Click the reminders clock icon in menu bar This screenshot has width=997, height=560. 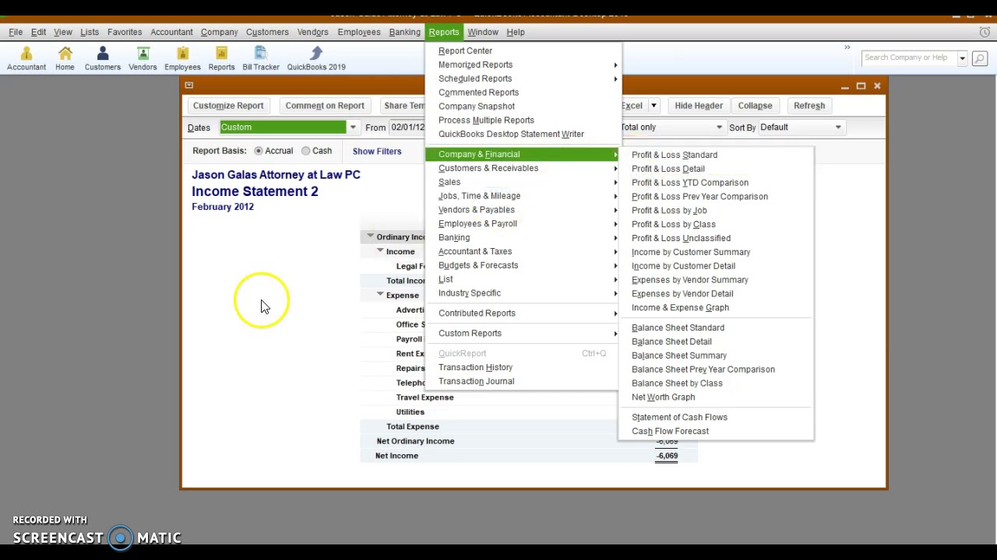[985, 32]
